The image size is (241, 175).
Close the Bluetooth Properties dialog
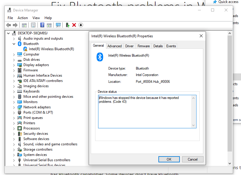coord(201,36)
